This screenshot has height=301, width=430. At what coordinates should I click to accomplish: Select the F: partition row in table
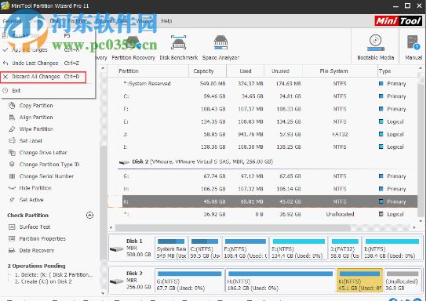point(268,109)
